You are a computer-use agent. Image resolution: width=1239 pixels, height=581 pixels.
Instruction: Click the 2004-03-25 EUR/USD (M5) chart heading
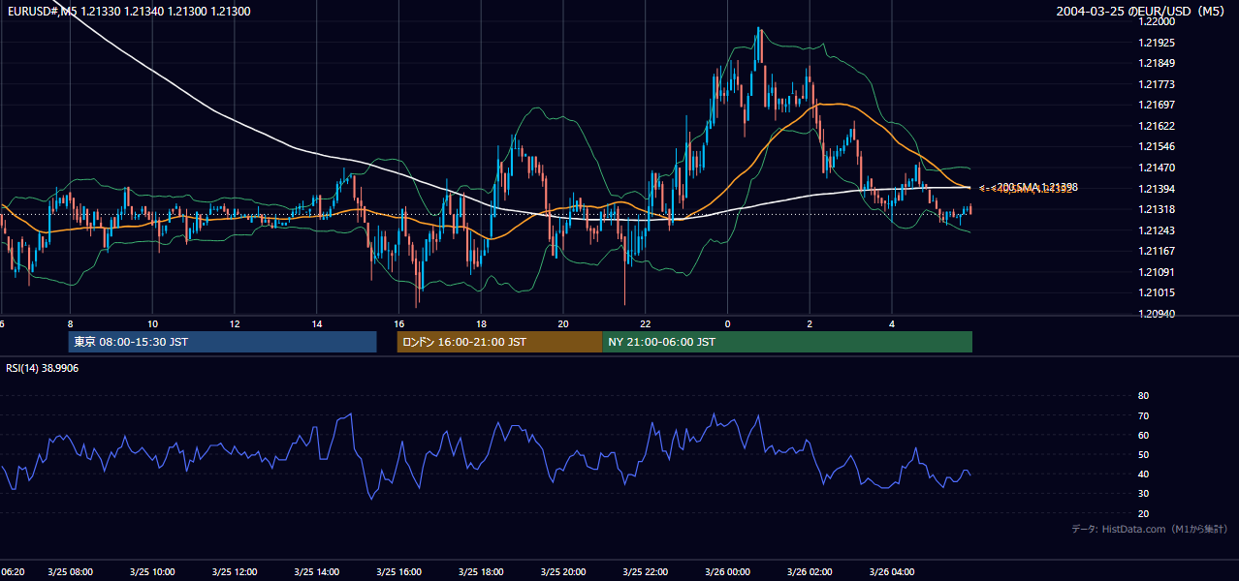click(1142, 12)
